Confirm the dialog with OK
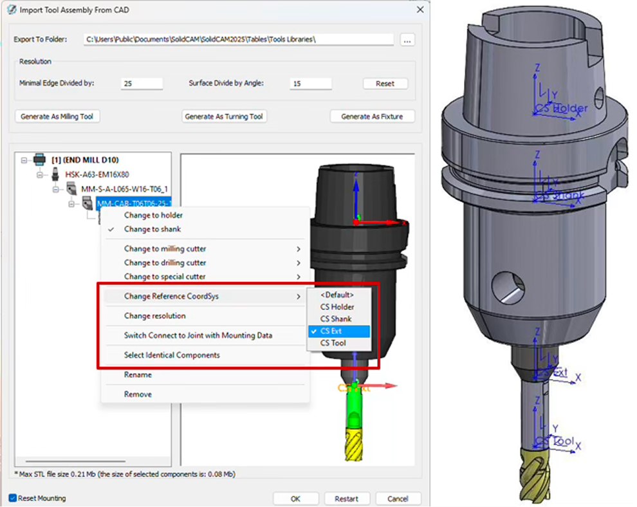 tap(295, 499)
